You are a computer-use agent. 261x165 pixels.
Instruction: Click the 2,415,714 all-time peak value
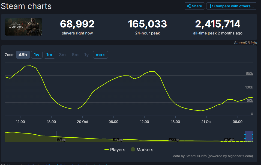tap(218, 24)
